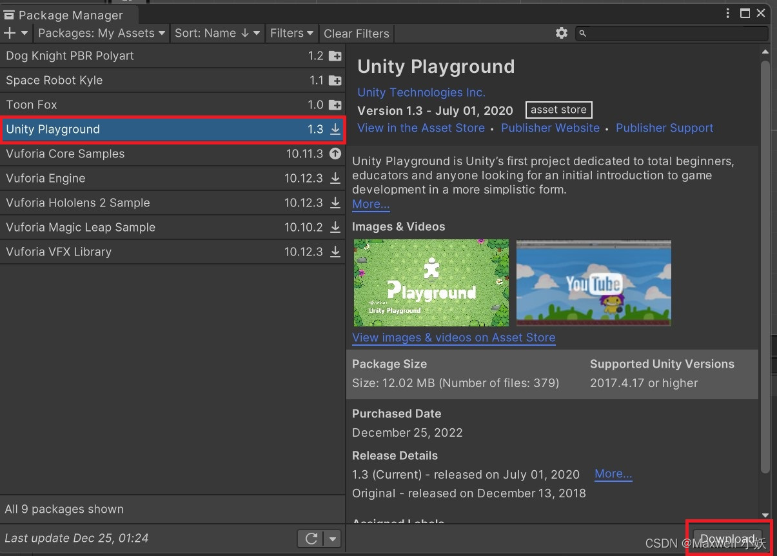Click download icon for Vuforia VFX Library

[335, 252]
